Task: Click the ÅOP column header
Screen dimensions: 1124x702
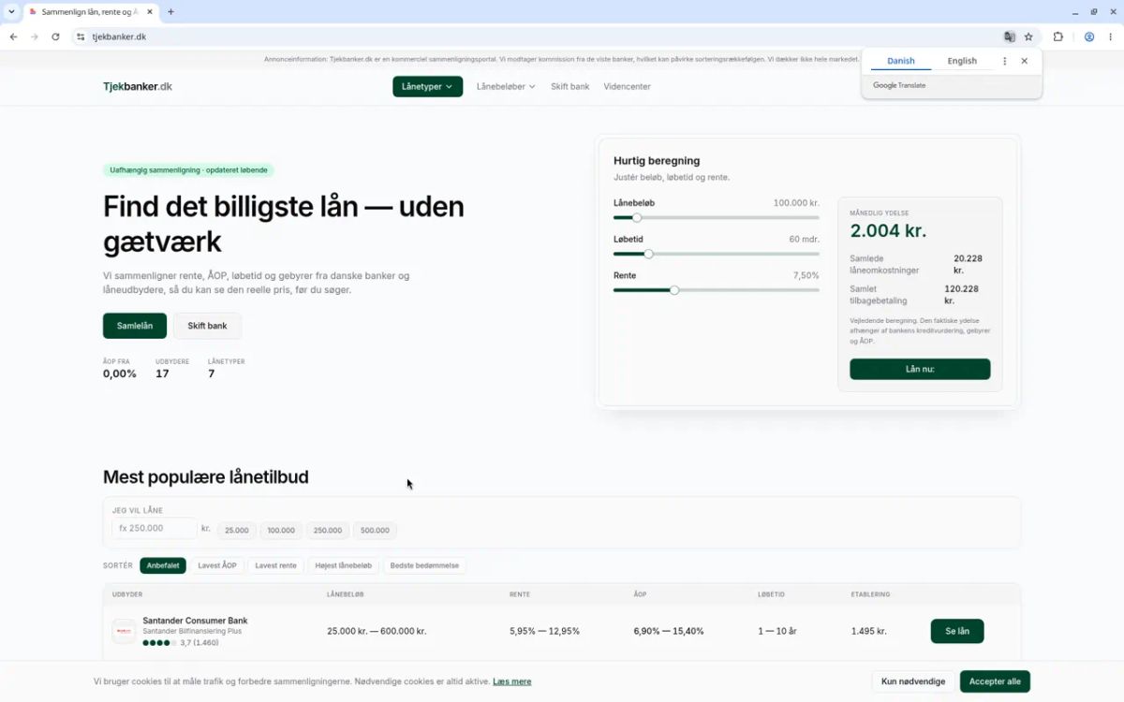Action: (640, 594)
